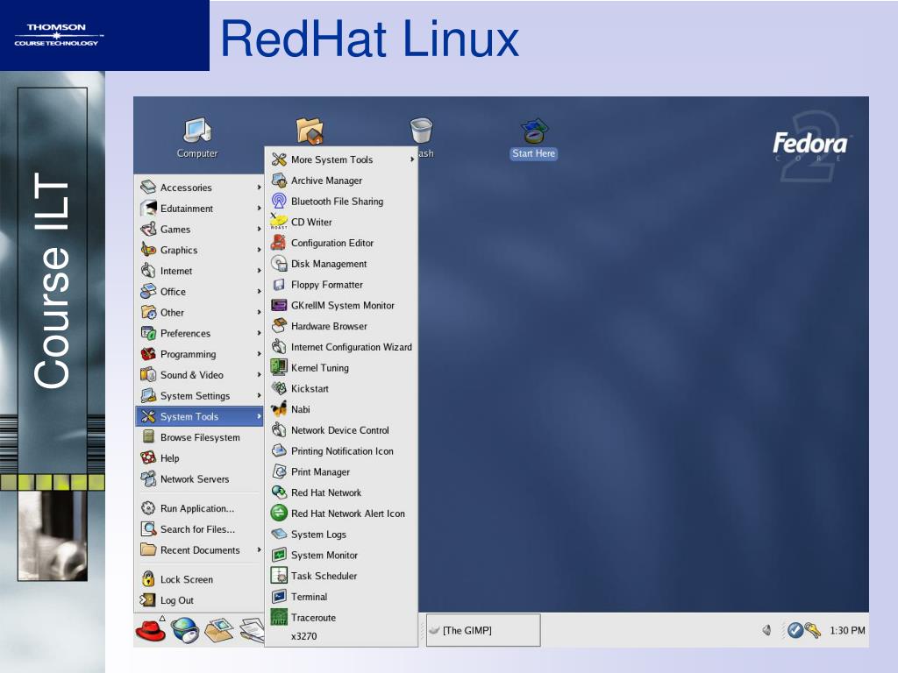Click the CD Writer icon
The image size is (898, 673).
click(x=279, y=222)
